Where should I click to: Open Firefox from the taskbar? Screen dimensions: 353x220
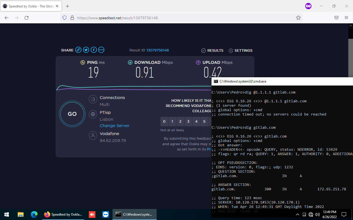[47, 214]
